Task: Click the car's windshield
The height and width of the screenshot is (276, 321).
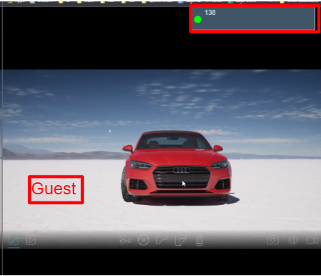Action: [174, 142]
